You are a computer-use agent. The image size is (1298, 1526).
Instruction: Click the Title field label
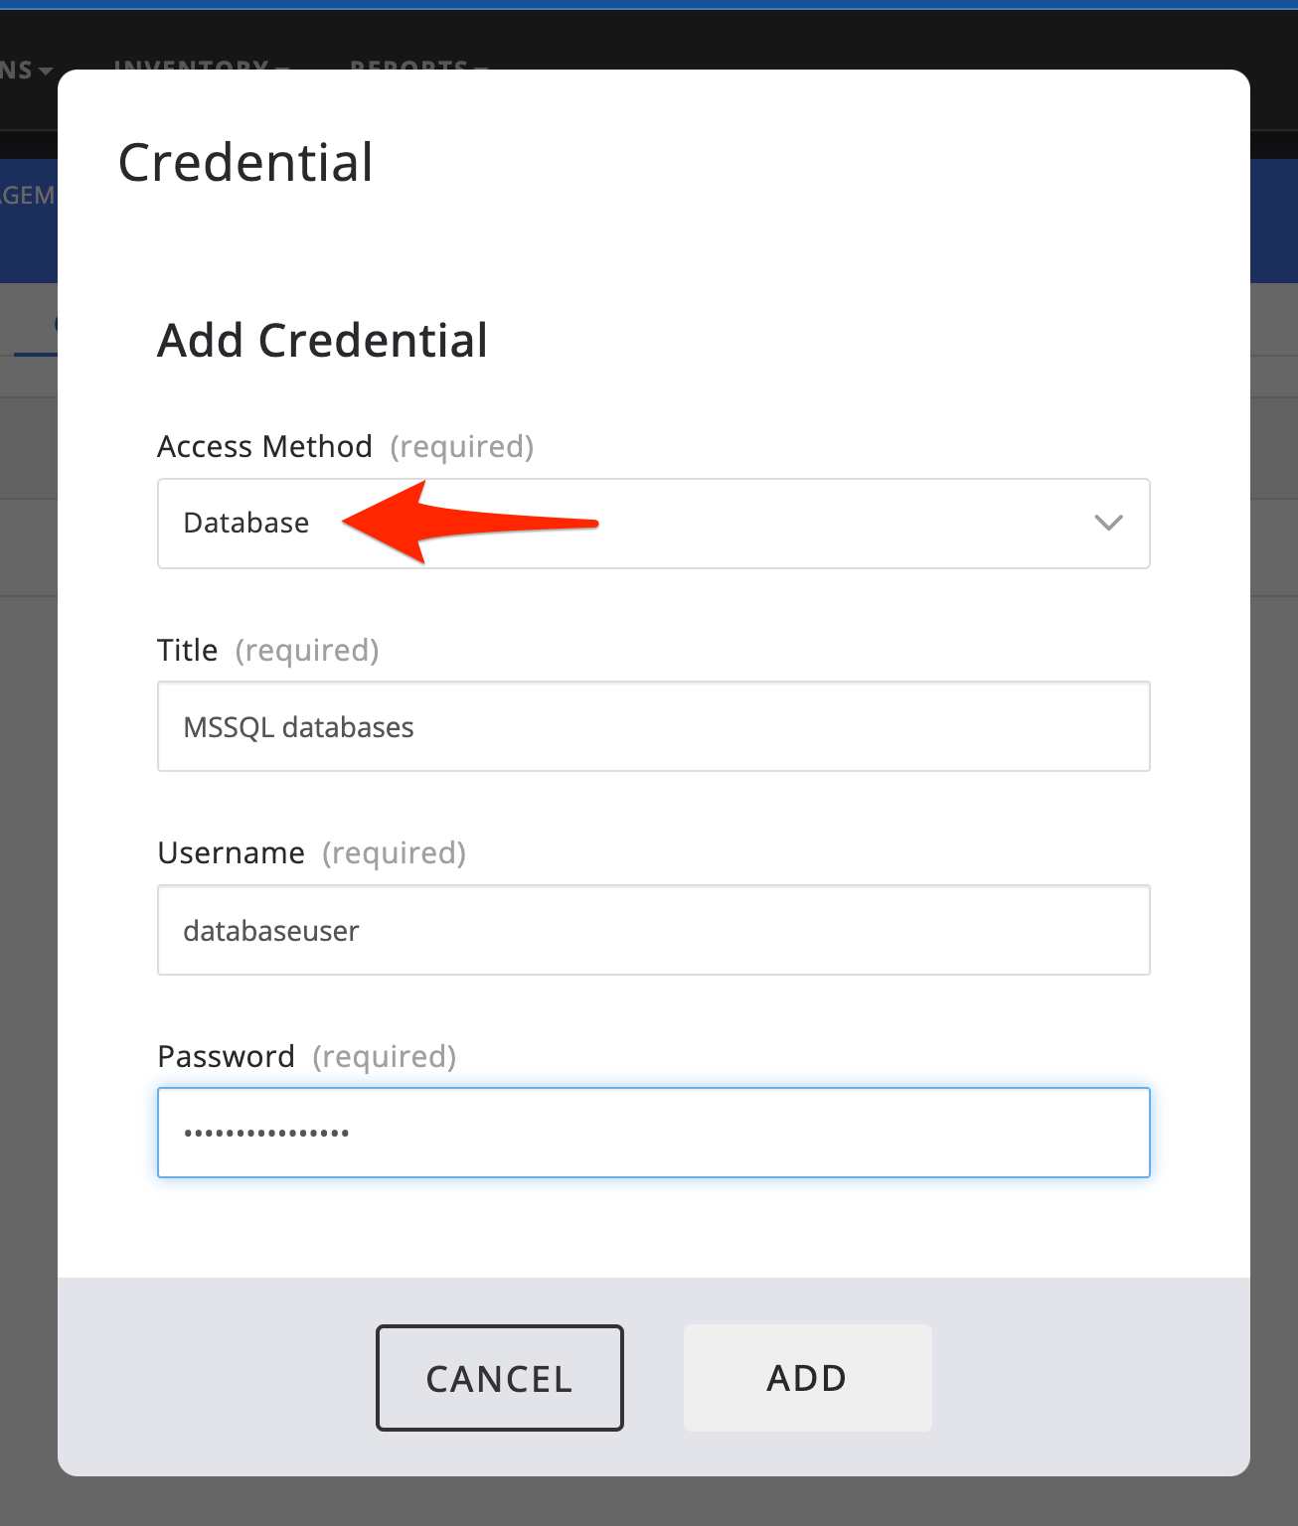pos(187,651)
